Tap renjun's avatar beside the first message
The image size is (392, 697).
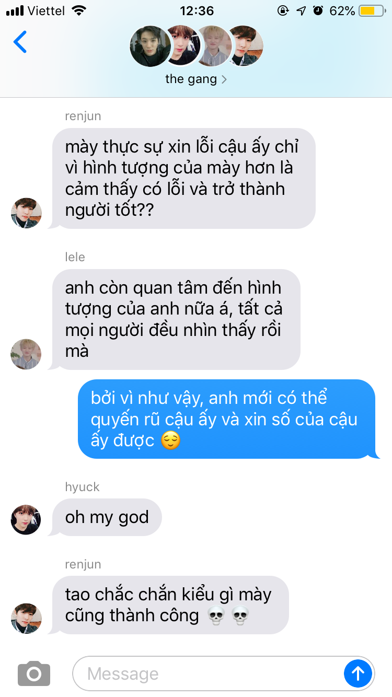(x=26, y=213)
